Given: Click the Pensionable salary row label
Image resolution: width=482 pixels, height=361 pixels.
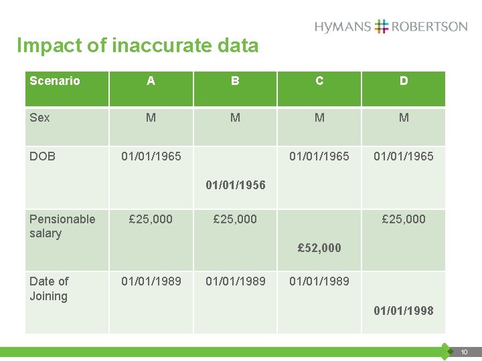Looking at the screenshot, I should [x=62, y=226].
